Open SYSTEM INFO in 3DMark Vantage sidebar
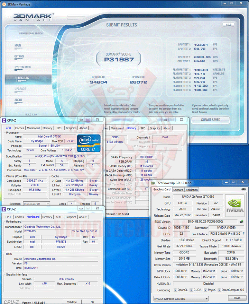 [x=22, y=67]
